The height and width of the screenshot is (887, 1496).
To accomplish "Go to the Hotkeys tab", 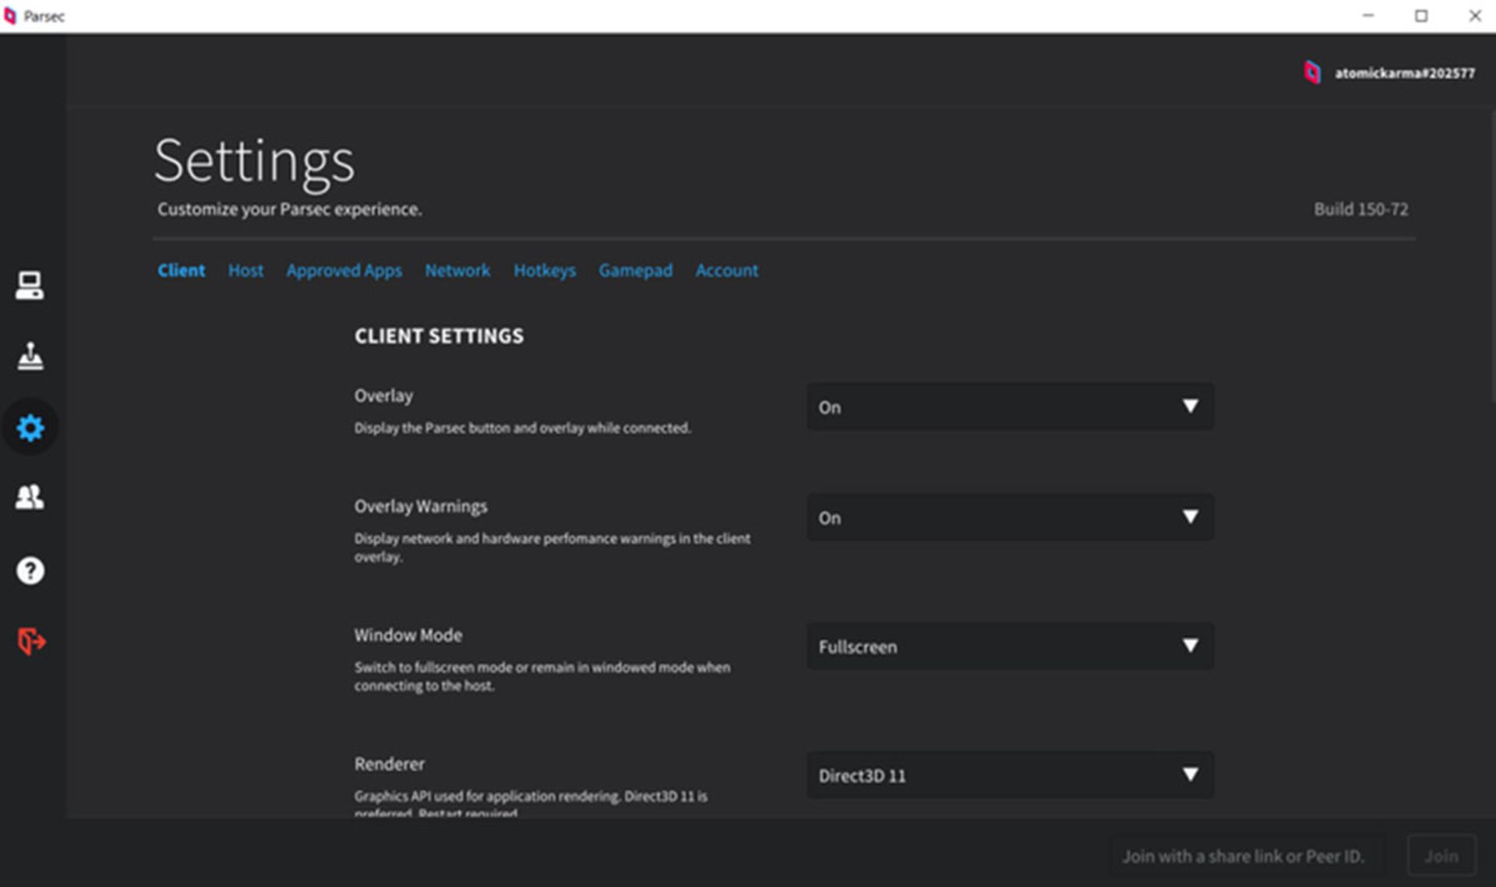I will click(x=544, y=270).
